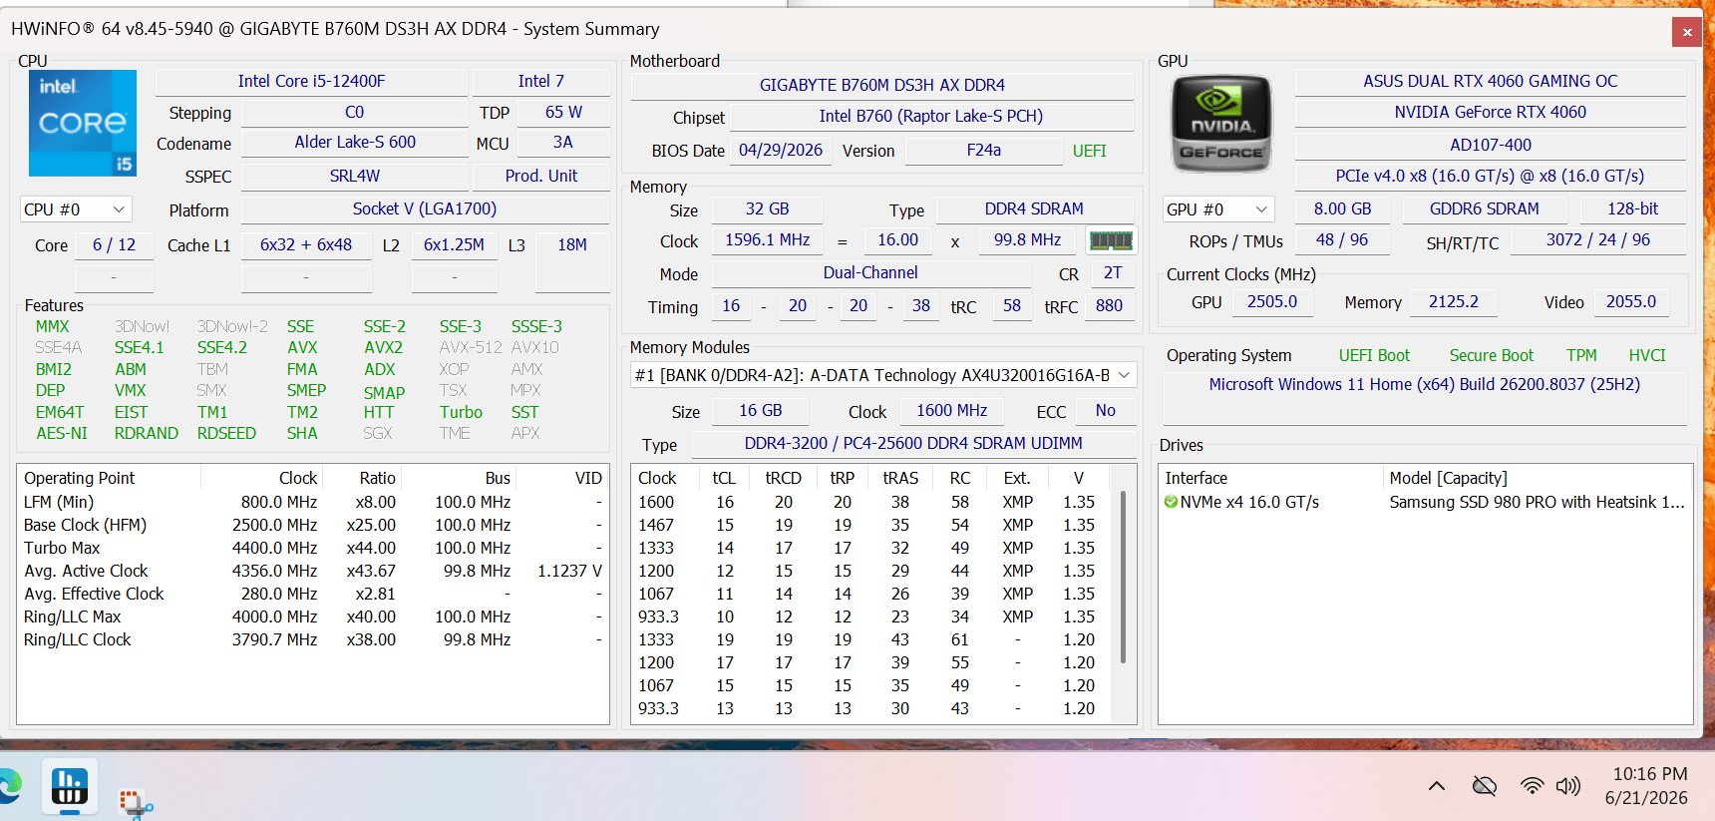The image size is (1715, 821).
Task: Select the Turbo Max operating point row
Action: tap(313, 548)
